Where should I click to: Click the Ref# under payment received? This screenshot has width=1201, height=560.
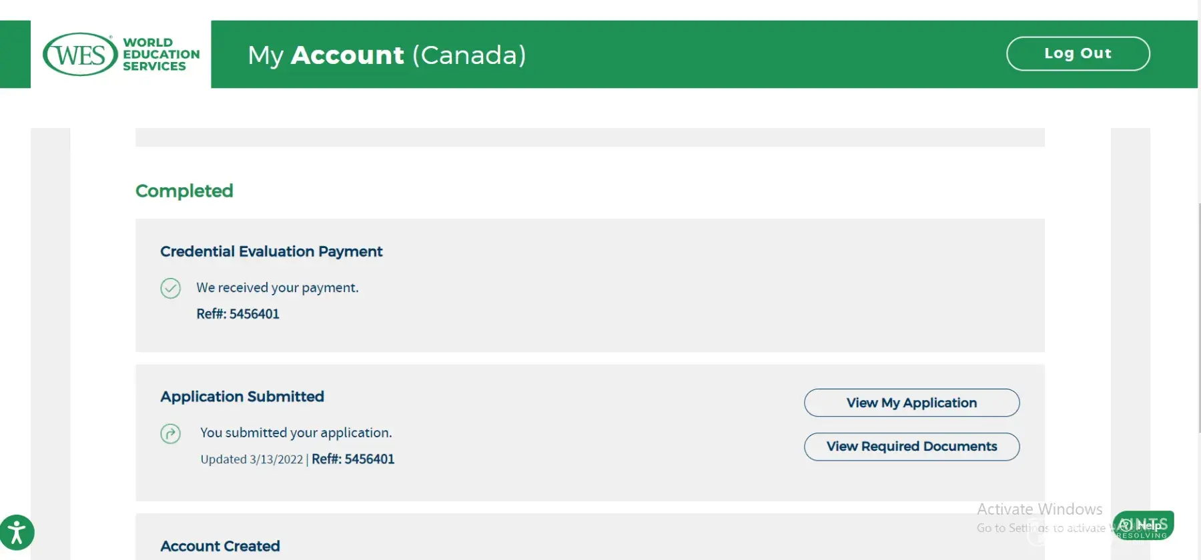click(x=238, y=314)
